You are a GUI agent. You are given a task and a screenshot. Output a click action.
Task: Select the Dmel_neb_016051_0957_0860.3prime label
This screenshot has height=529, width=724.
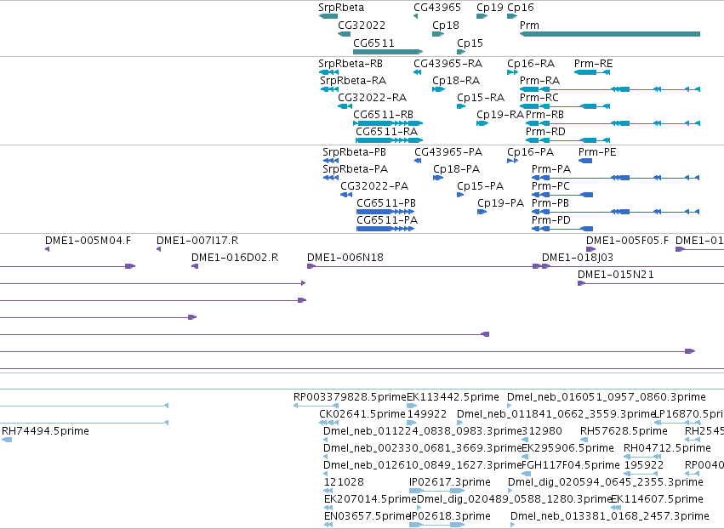[607, 397]
